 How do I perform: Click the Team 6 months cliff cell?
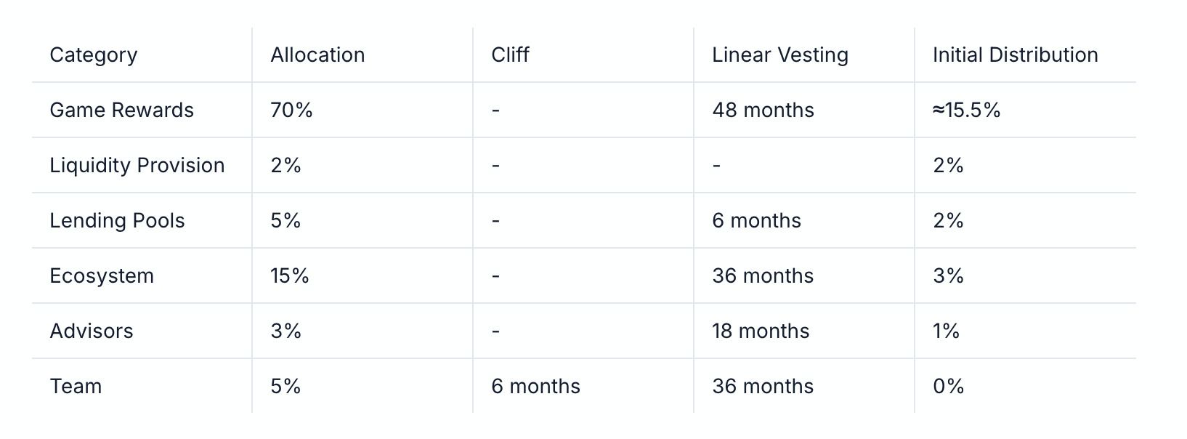coord(535,387)
